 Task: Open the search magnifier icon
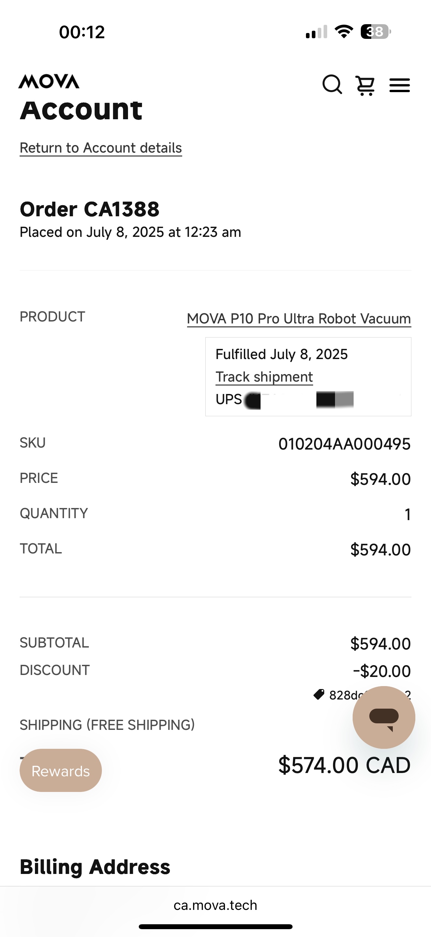(x=332, y=85)
